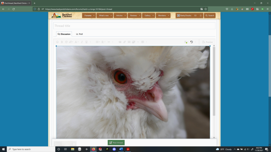Expand the Members dropdown arrow
The image size is (271, 152).
(x=169, y=16)
